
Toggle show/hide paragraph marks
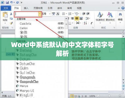92,23
